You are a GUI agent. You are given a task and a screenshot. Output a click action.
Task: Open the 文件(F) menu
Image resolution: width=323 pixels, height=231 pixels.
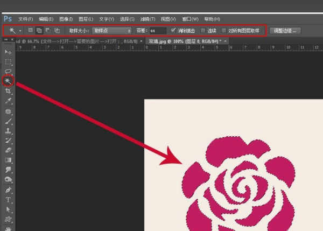click(x=25, y=19)
